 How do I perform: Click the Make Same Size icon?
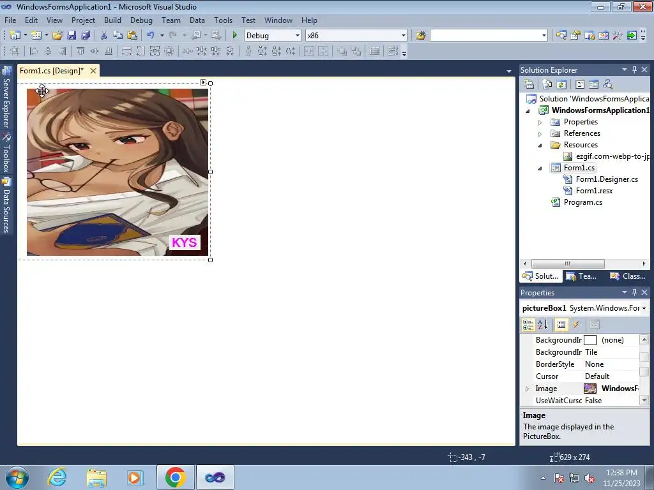pos(155,51)
